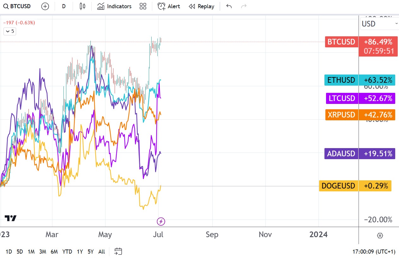
Task: Select the DOGEUSD price label
Action: (338, 186)
